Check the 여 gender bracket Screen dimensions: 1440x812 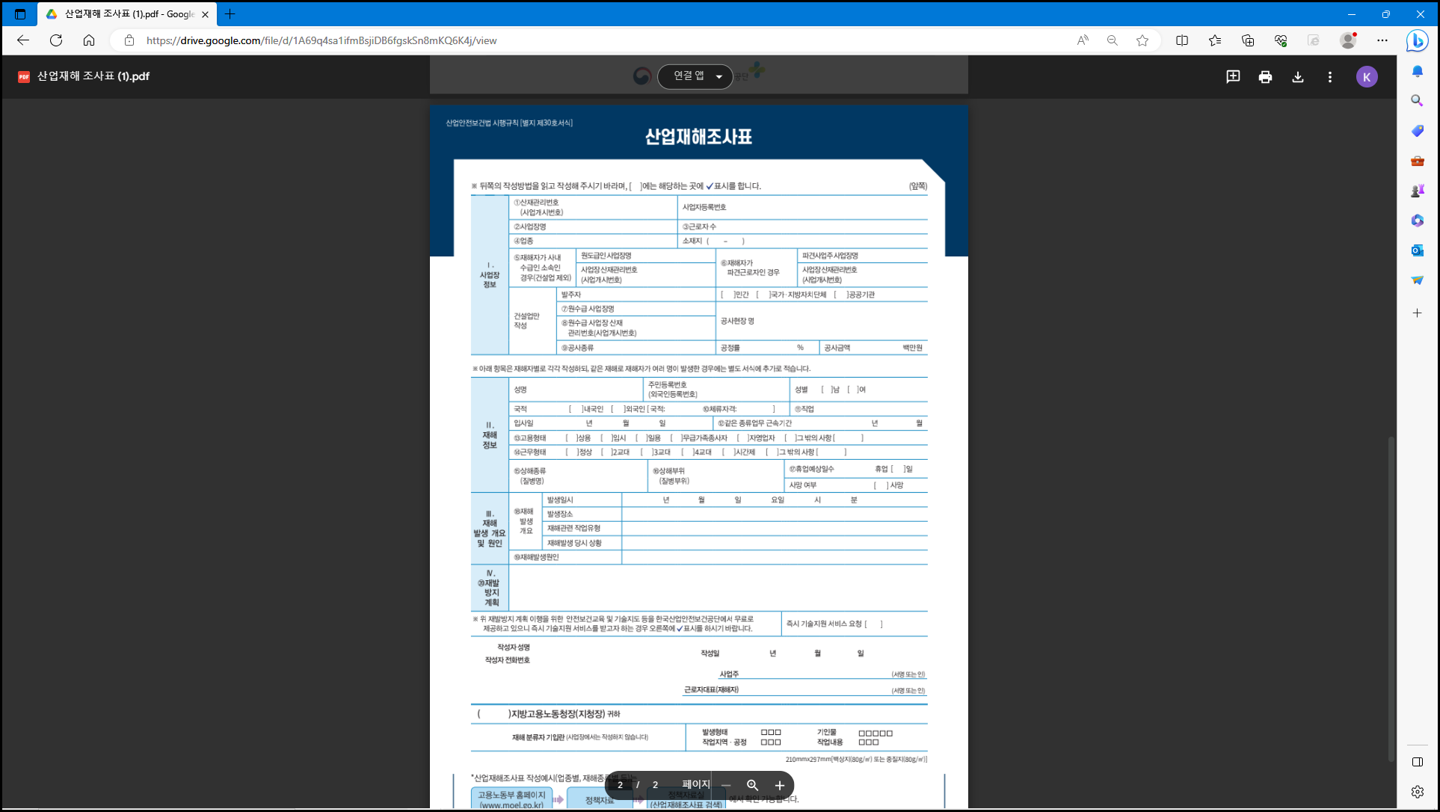[x=854, y=390]
